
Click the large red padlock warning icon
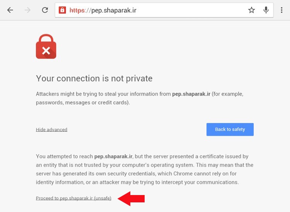(46, 47)
